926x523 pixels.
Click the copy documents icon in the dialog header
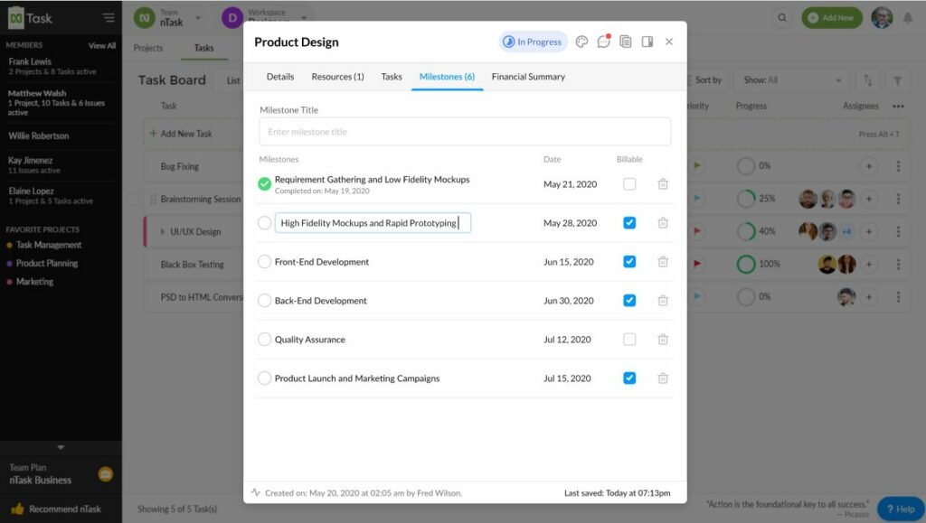(x=626, y=42)
